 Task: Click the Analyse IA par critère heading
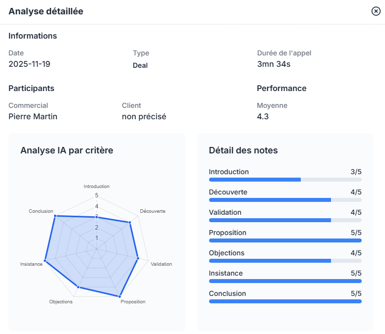coord(67,150)
